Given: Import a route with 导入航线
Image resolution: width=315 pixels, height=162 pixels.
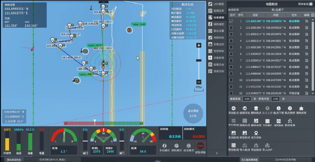Looking at the screenshot, I should [245, 145].
